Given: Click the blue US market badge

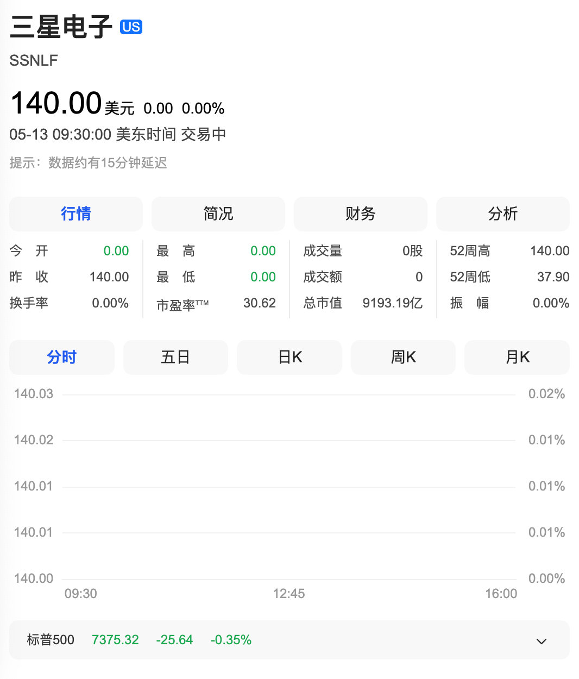Looking at the screenshot, I should click(131, 27).
